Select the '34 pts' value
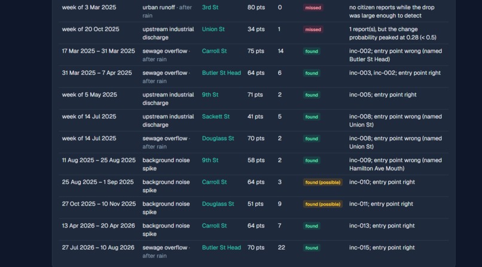The image size is (482, 267). [x=256, y=29]
